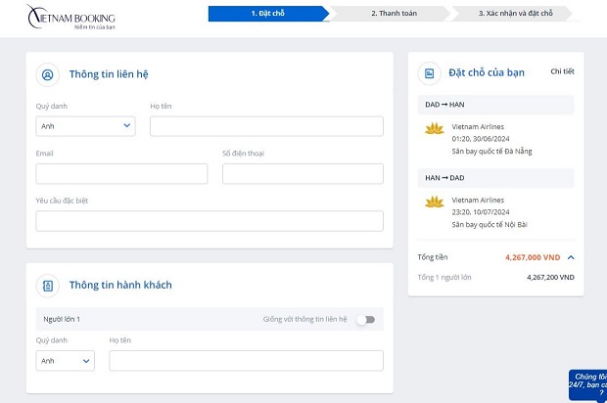The image size is (607, 403).
Task: Click the contact information person icon
Action: tap(47, 74)
